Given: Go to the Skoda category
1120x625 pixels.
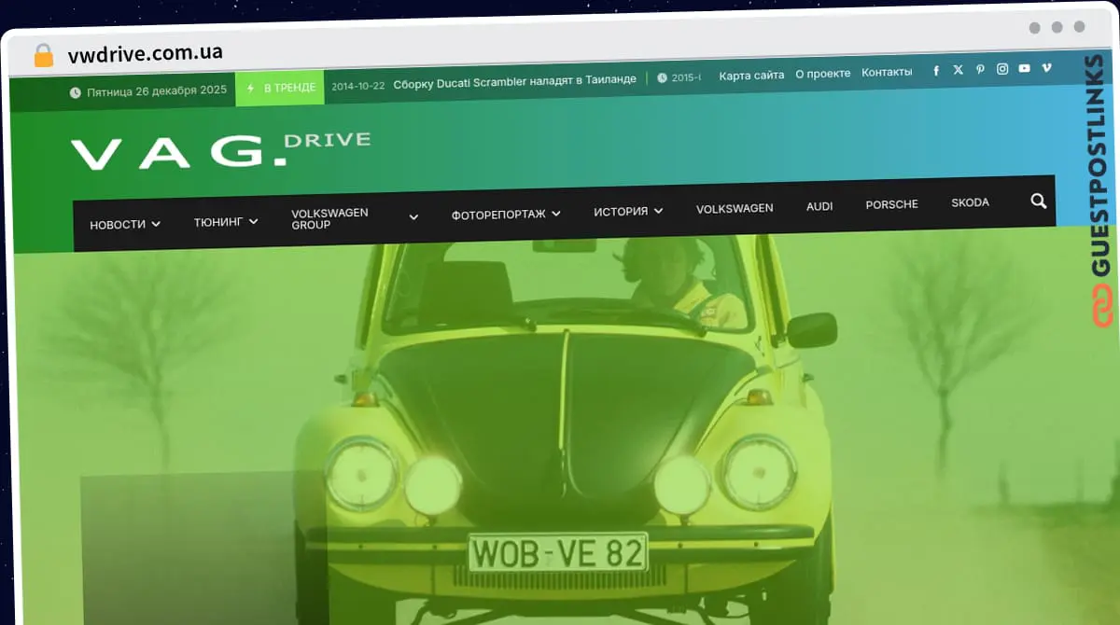Looking at the screenshot, I should 970,202.
